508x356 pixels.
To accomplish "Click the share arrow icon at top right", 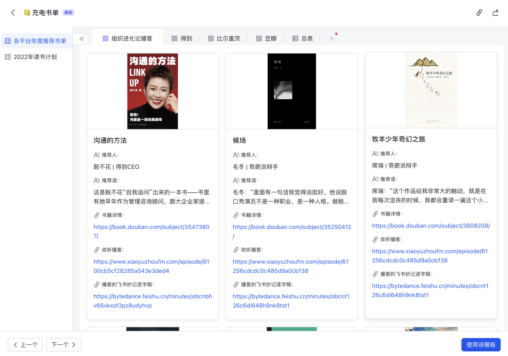I will click(x=495, y=13).
